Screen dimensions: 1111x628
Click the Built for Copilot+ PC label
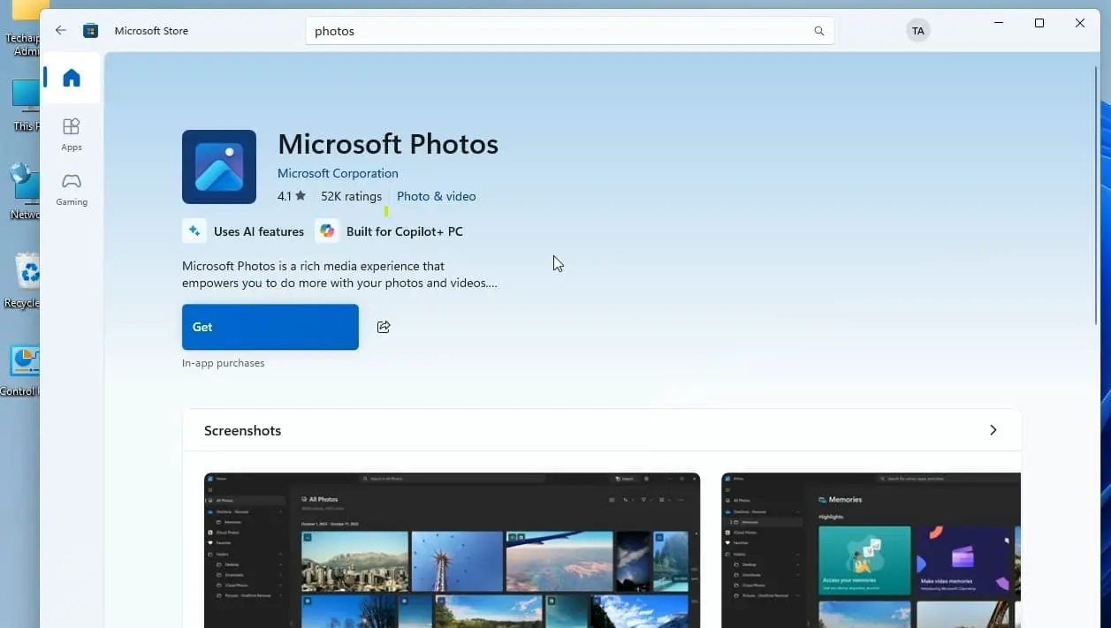pos(405,231)
